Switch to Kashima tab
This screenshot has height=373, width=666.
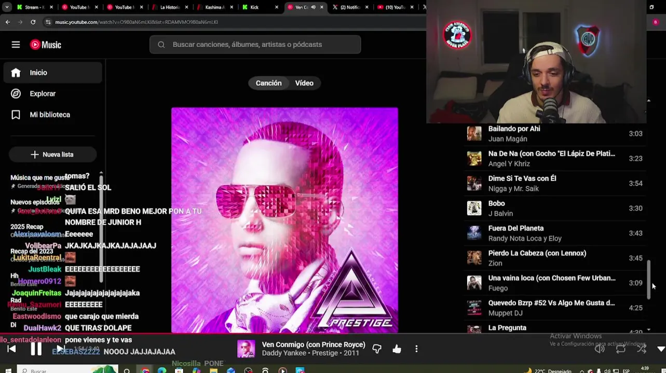click(x=215, y=7)
